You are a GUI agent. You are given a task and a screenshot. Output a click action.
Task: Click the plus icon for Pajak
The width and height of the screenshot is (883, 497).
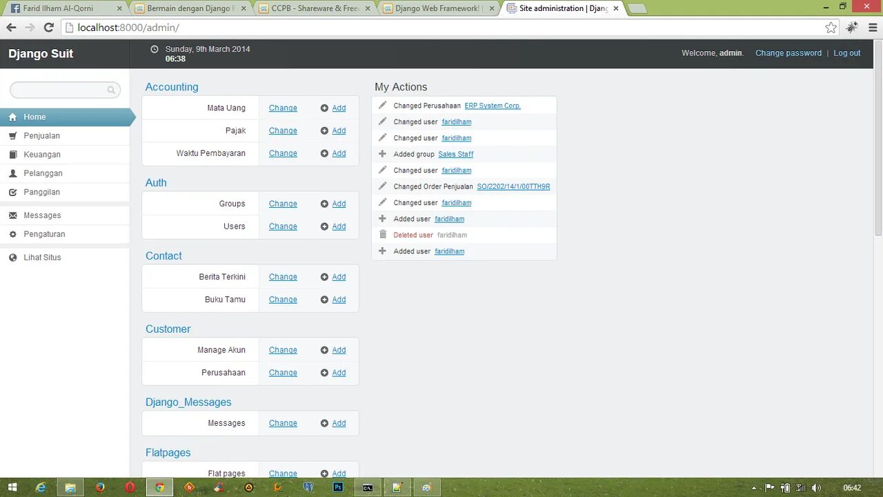coord(324,131)
